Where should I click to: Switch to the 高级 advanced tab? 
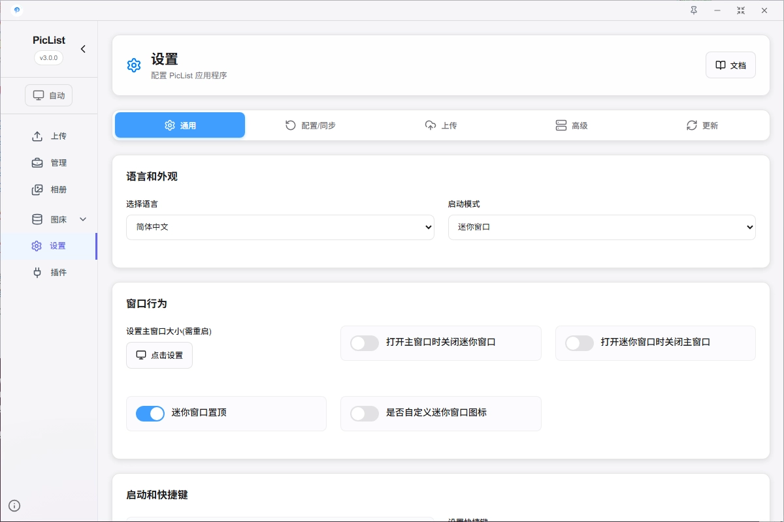pos(571,125)
